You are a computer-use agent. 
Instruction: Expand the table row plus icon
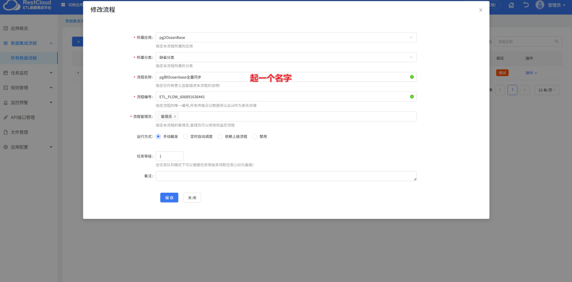[78, 73]
